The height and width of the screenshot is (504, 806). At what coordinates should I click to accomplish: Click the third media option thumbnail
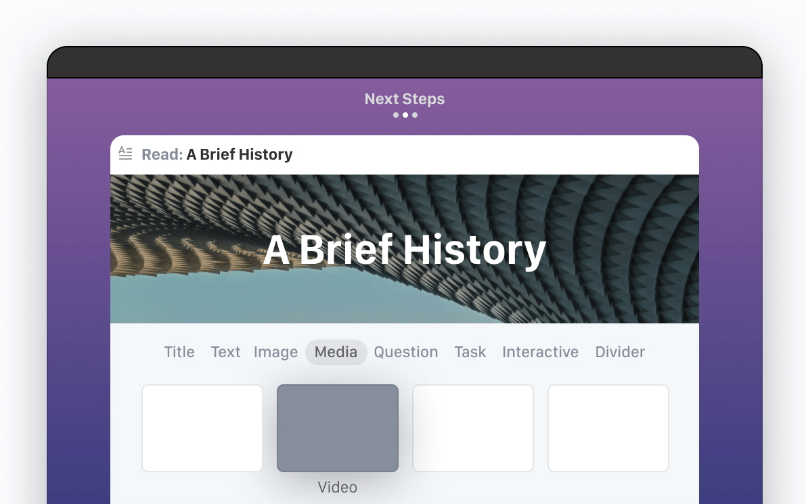[x=472, y=428]
